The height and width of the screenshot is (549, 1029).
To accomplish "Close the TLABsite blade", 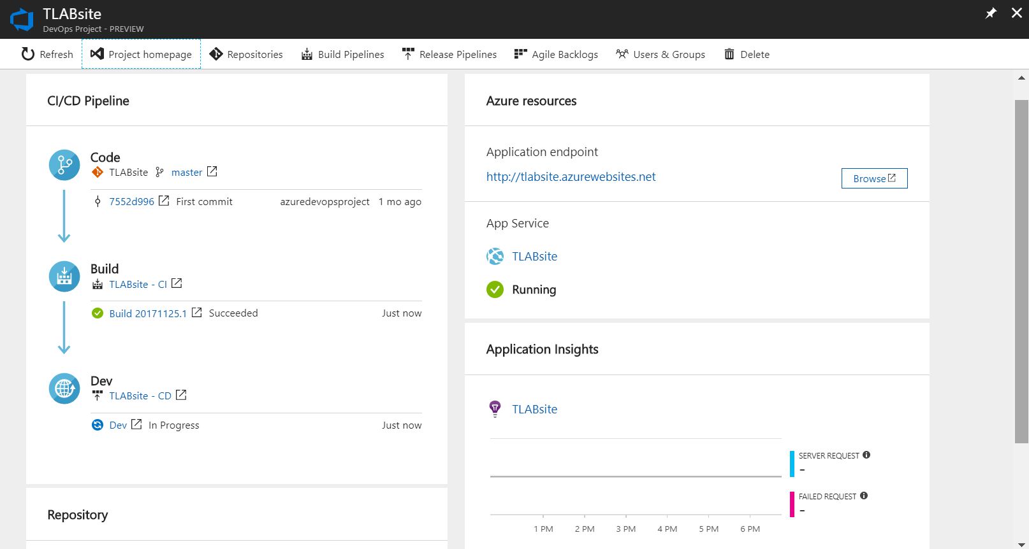I will (x=1017, y=13).
